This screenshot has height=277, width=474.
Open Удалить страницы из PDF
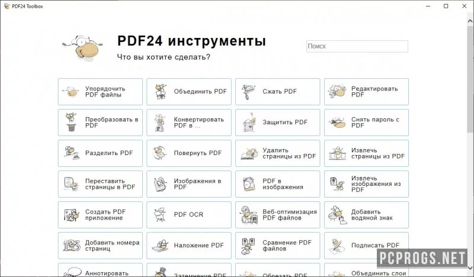277,153
